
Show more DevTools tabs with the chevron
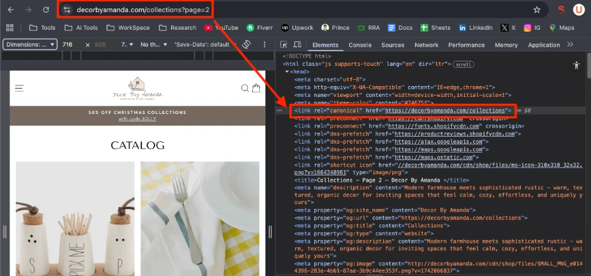click(570, 45)
